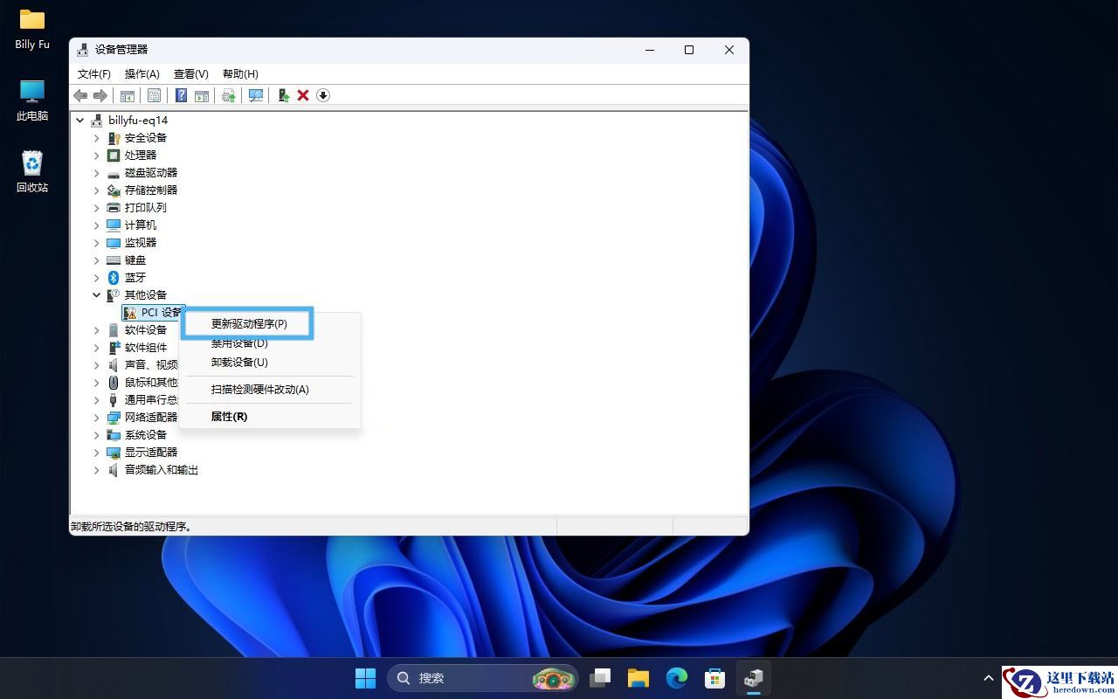
Task: Toggle the show/hide action pane toolbar icon
Action: point(202,95)
